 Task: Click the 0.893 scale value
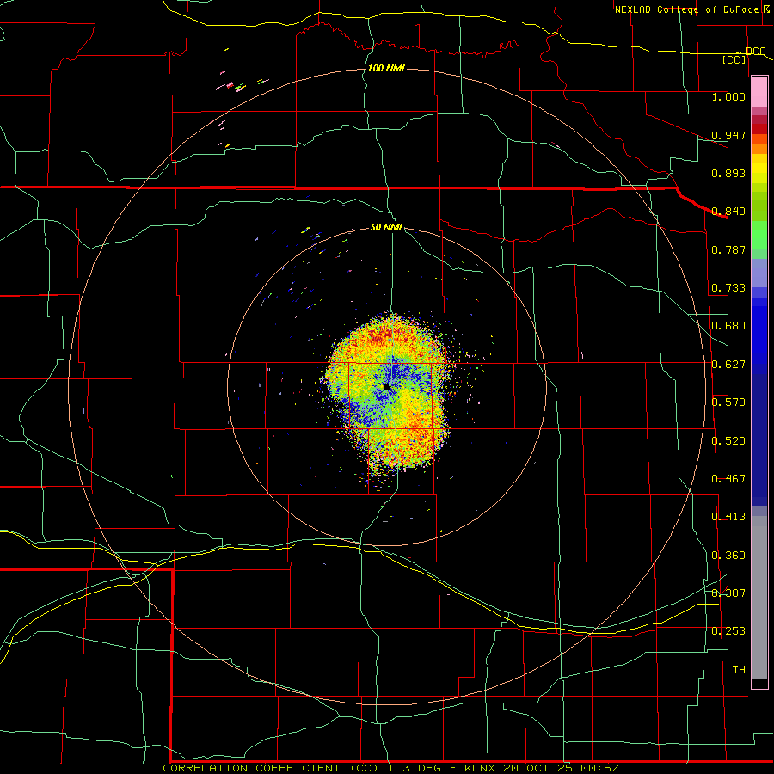(x=728, y=173)
